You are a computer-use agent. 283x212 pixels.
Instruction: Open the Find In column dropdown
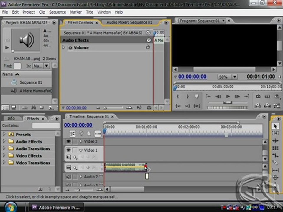(47, 66)
